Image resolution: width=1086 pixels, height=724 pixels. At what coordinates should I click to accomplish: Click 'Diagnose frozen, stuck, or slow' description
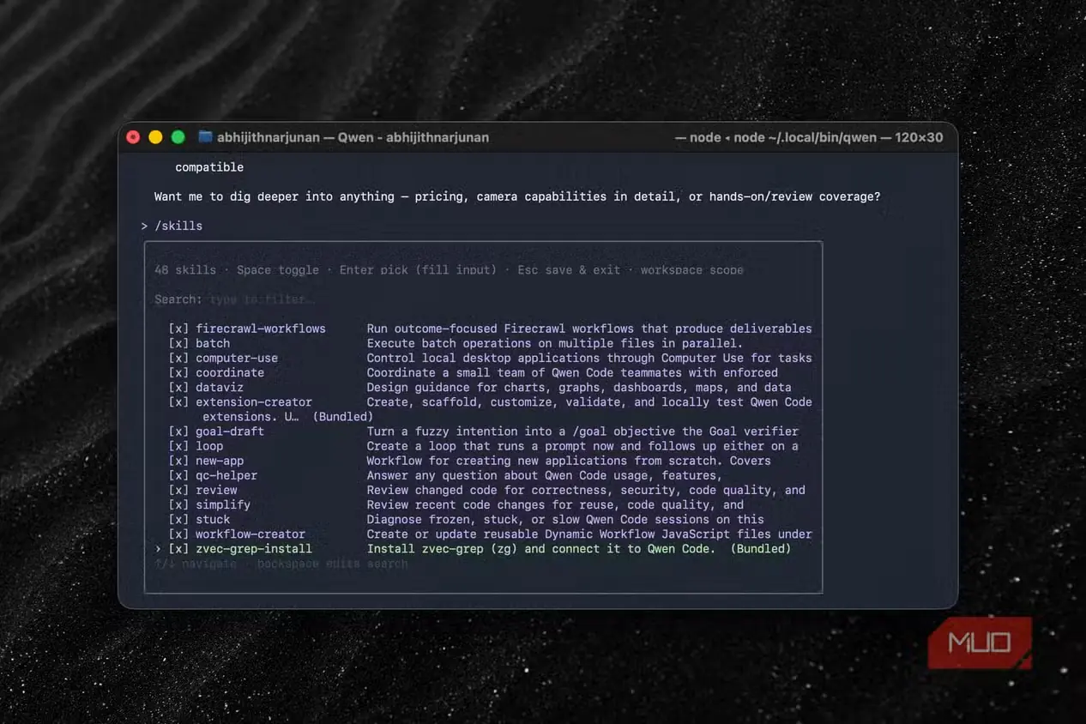point(565,519)
